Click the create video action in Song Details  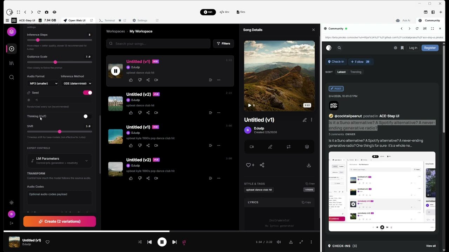tap(252, 147)
